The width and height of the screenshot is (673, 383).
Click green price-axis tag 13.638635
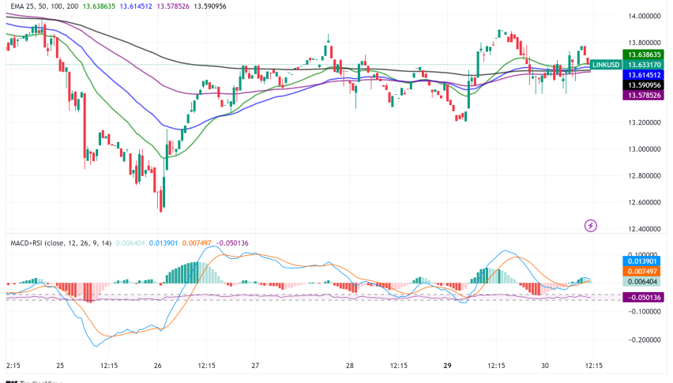644,54
